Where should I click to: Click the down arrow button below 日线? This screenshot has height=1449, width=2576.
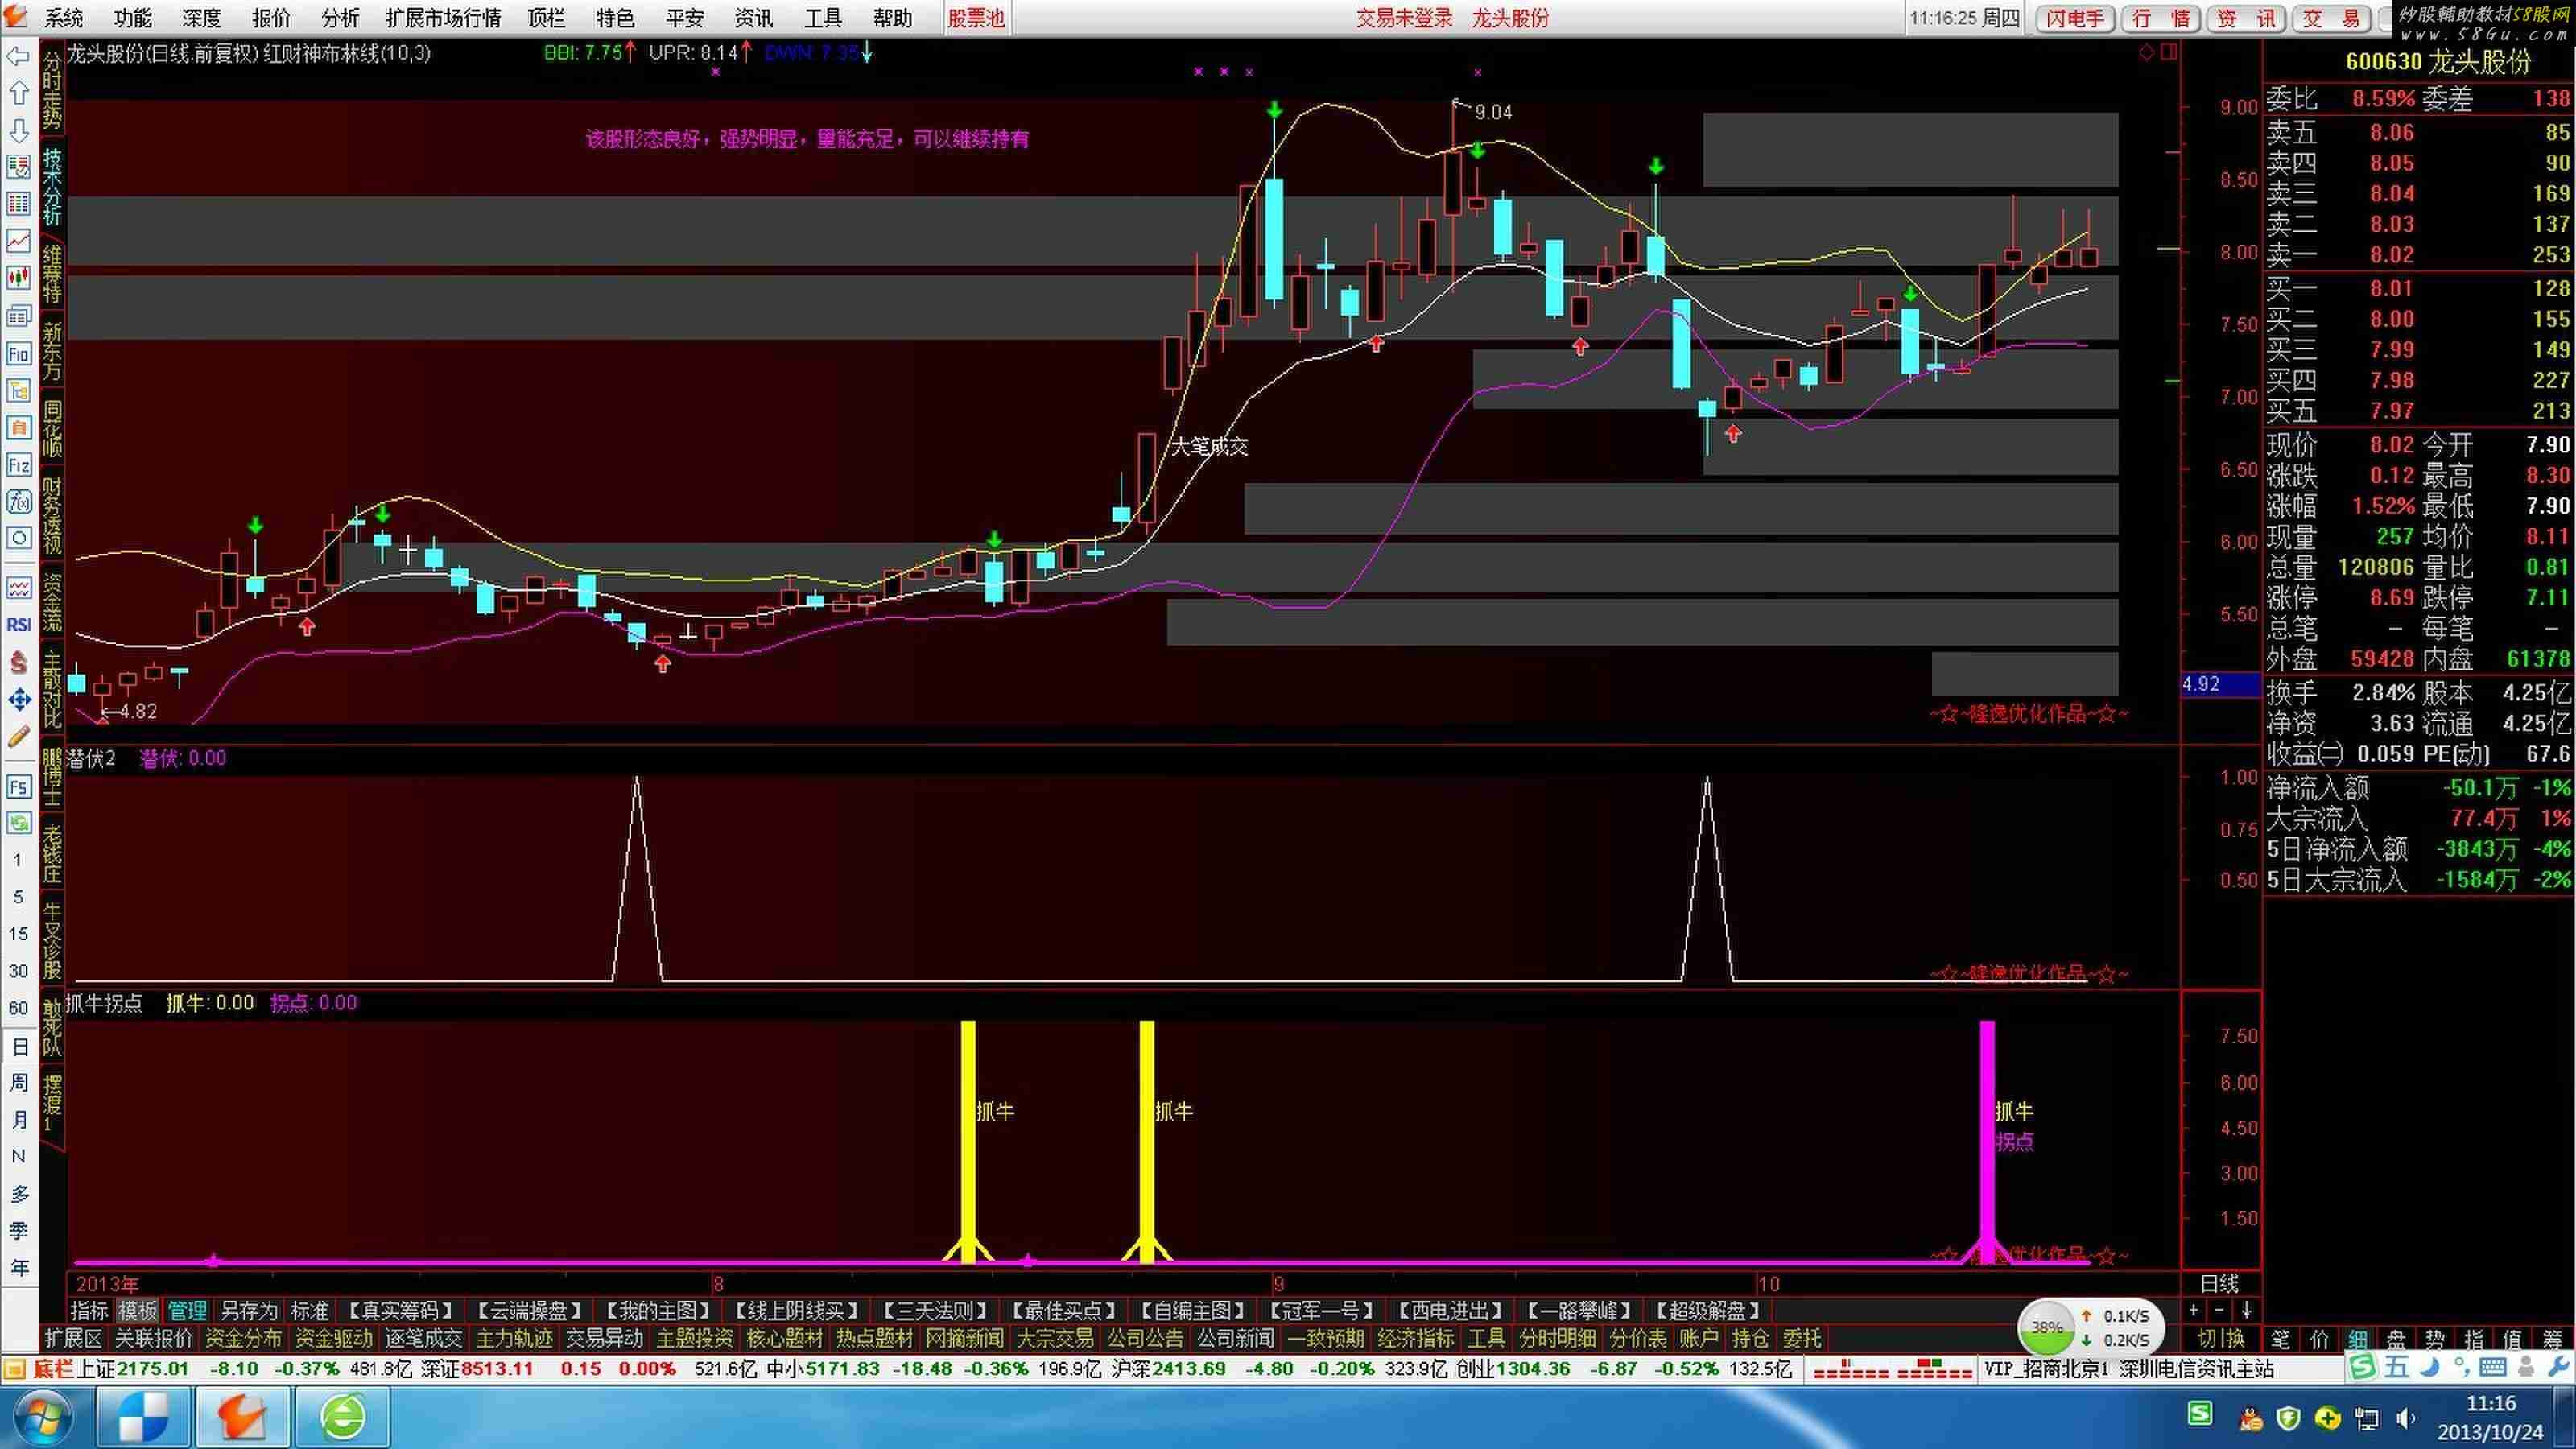pyautogui.click(x=2246, y=1310)
